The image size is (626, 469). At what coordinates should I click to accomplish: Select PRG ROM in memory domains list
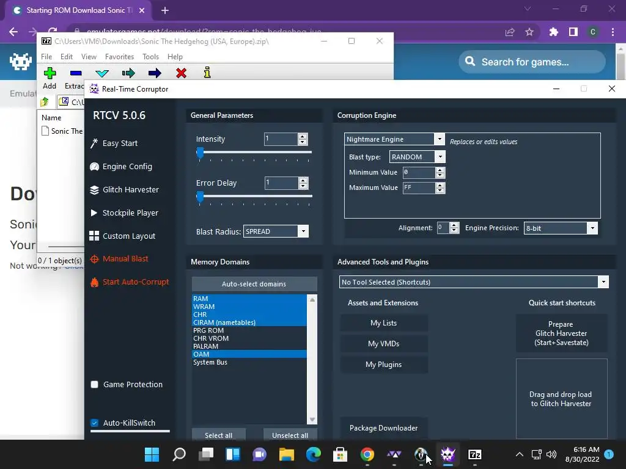[x=249, y=330]
